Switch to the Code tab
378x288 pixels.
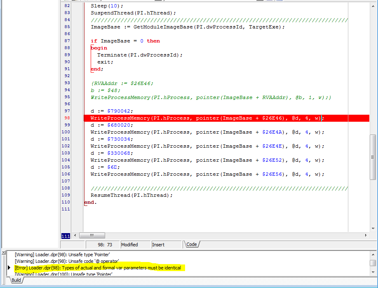[192, 244]
